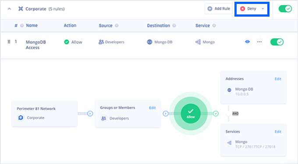
Task: Toggle the Corporate policy master switch
Action: click(x=285, y=9)
